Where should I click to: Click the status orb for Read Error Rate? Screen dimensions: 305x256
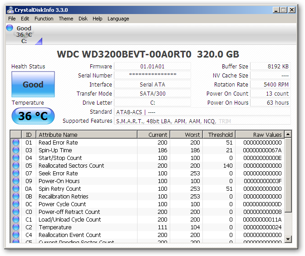point(16,142)
